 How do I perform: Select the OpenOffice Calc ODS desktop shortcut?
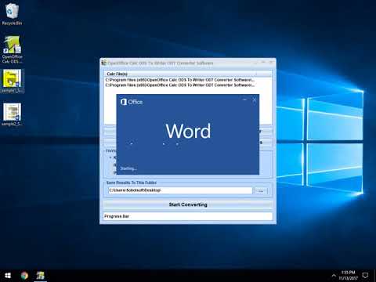click(12, 49)
